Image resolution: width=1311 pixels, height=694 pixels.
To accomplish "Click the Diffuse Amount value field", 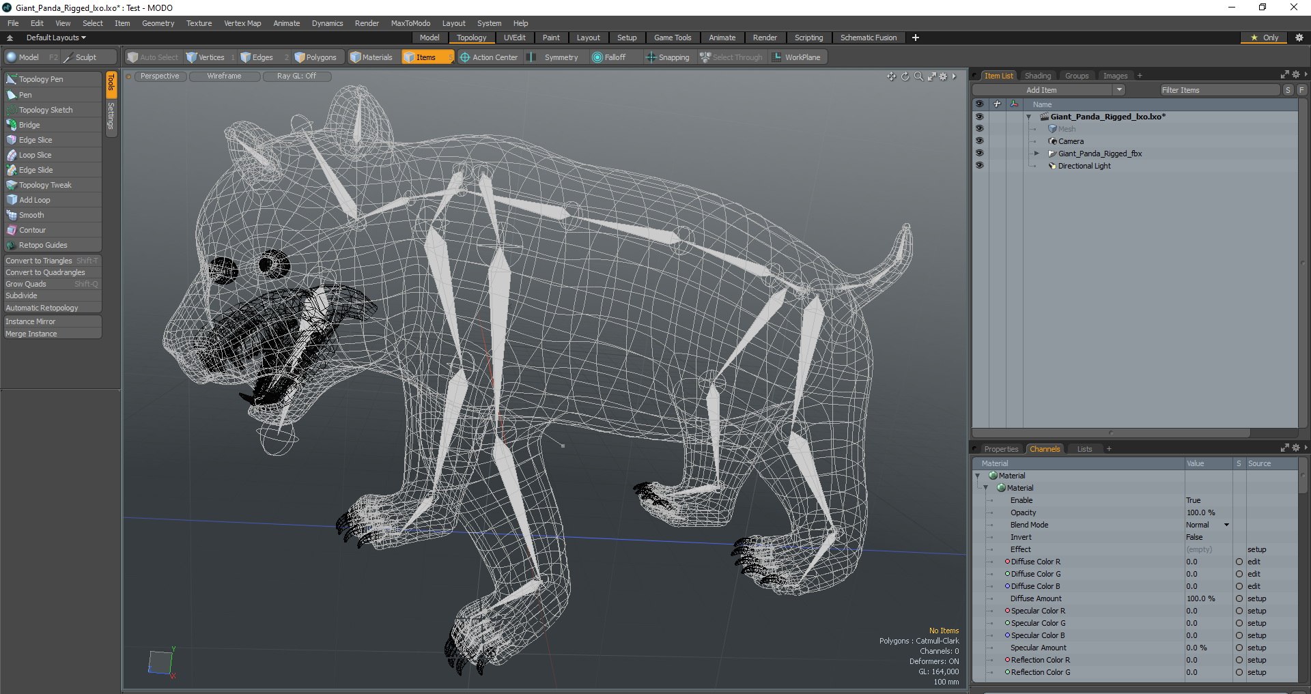I will coord(1208,598).
